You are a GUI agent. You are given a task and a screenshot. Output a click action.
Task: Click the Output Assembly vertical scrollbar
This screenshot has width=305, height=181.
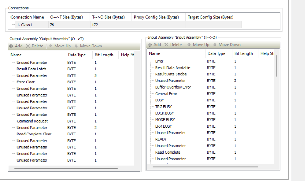coord(137,86)
